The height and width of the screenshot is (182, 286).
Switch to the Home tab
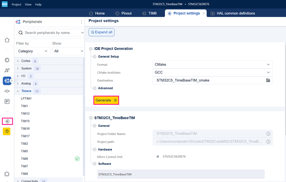[97, 13]
